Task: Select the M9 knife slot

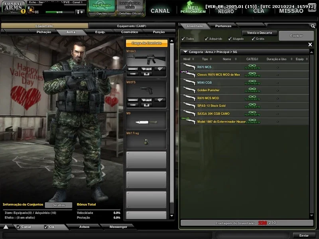Action: coord(146,120)
